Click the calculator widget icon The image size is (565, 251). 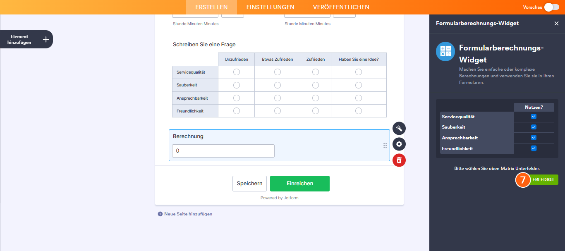click(x=445, y=51)
